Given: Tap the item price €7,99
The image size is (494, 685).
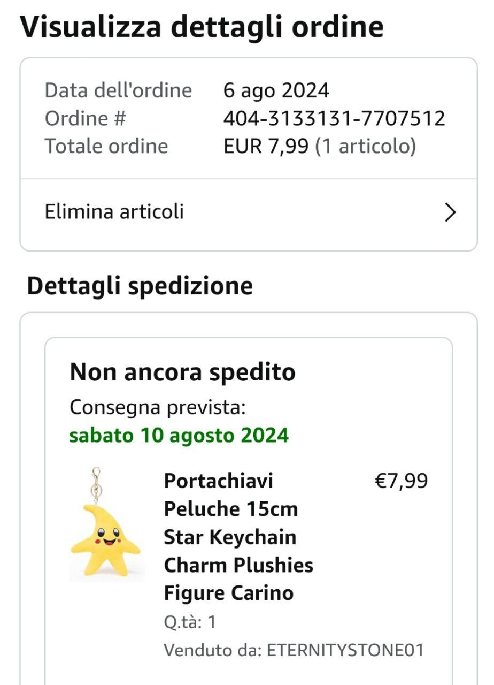Looking at the screenshot, I should (401, 481).
